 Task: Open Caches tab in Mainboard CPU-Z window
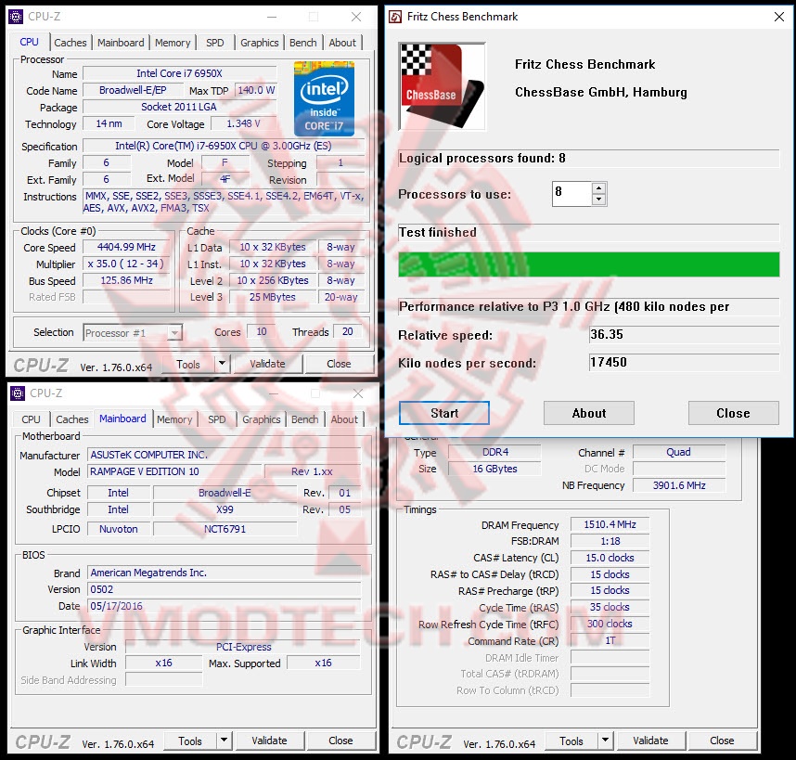[72, 419]
